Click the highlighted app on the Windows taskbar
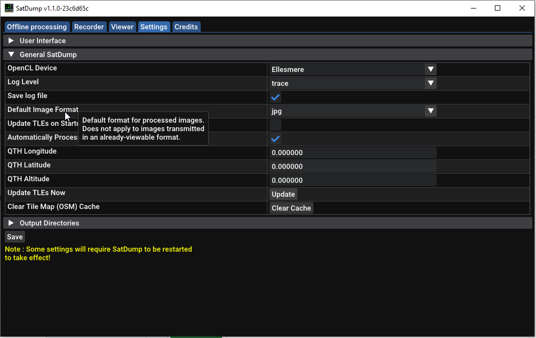This screenshot has width=536, height=338. (196, 336)
